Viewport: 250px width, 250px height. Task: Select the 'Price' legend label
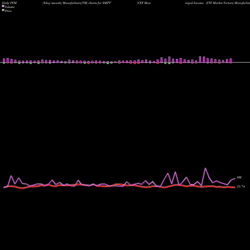8,11
